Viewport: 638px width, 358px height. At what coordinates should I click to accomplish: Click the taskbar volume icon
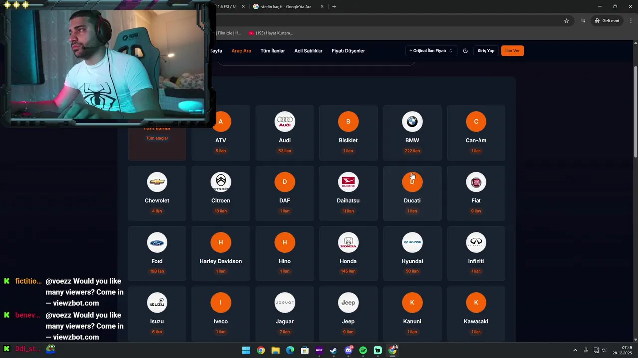604,350
